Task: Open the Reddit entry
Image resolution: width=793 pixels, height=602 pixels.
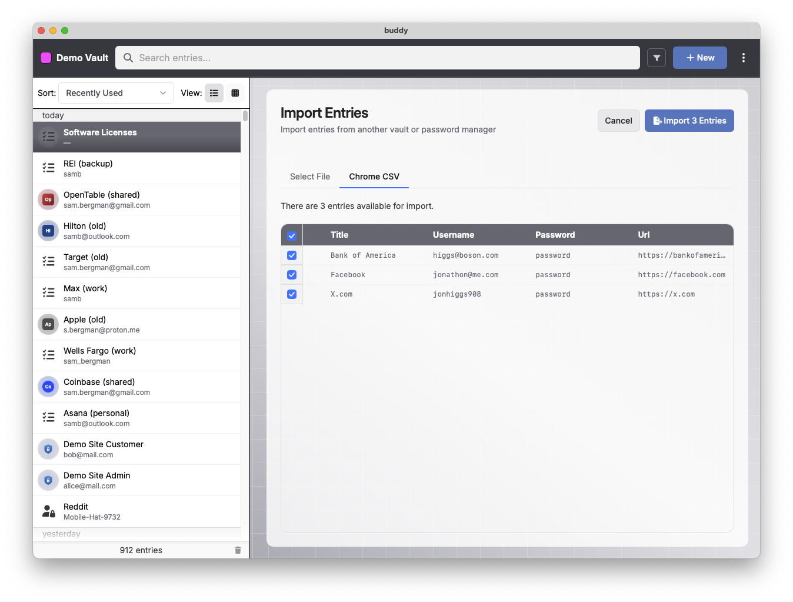Action: [x=136, y=511]
